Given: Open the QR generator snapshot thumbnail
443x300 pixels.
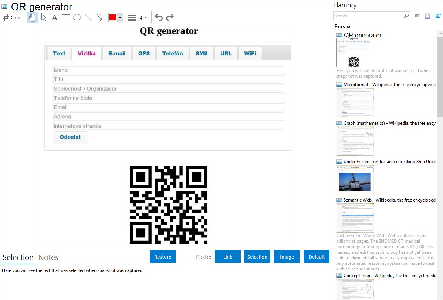Looking at the screenshot, I should click(x=353, y=53).
